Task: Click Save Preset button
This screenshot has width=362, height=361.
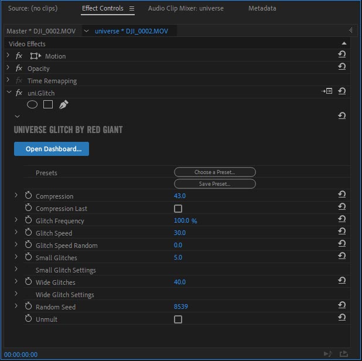Action: pos(215,184)
